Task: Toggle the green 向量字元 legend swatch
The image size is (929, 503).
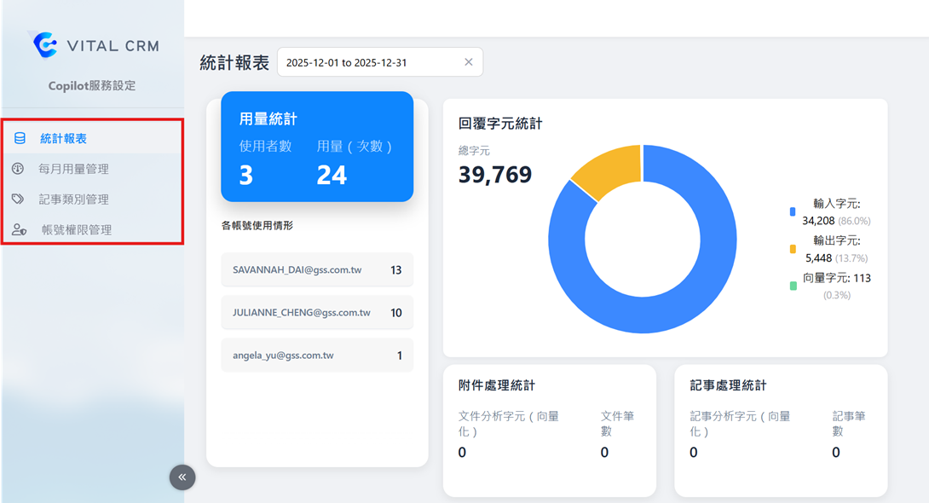Action: point(793,286)
